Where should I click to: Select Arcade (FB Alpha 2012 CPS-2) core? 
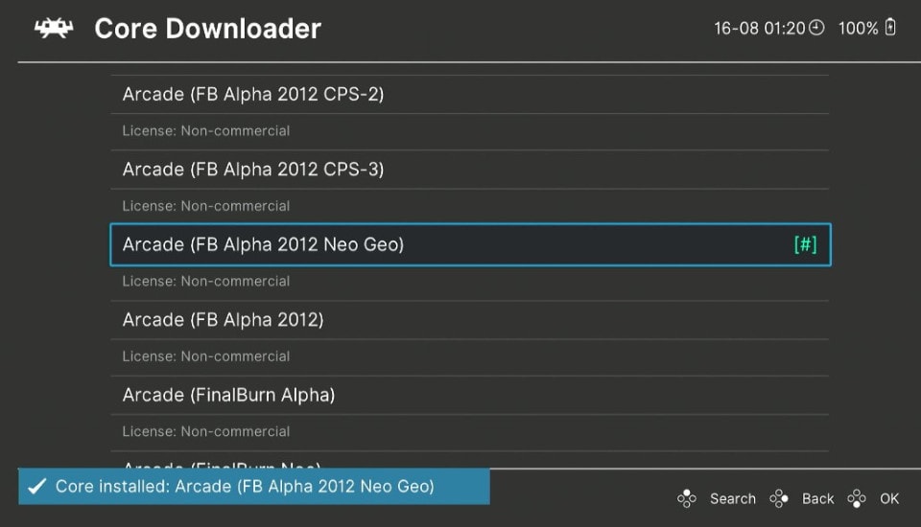coord(470,94)
